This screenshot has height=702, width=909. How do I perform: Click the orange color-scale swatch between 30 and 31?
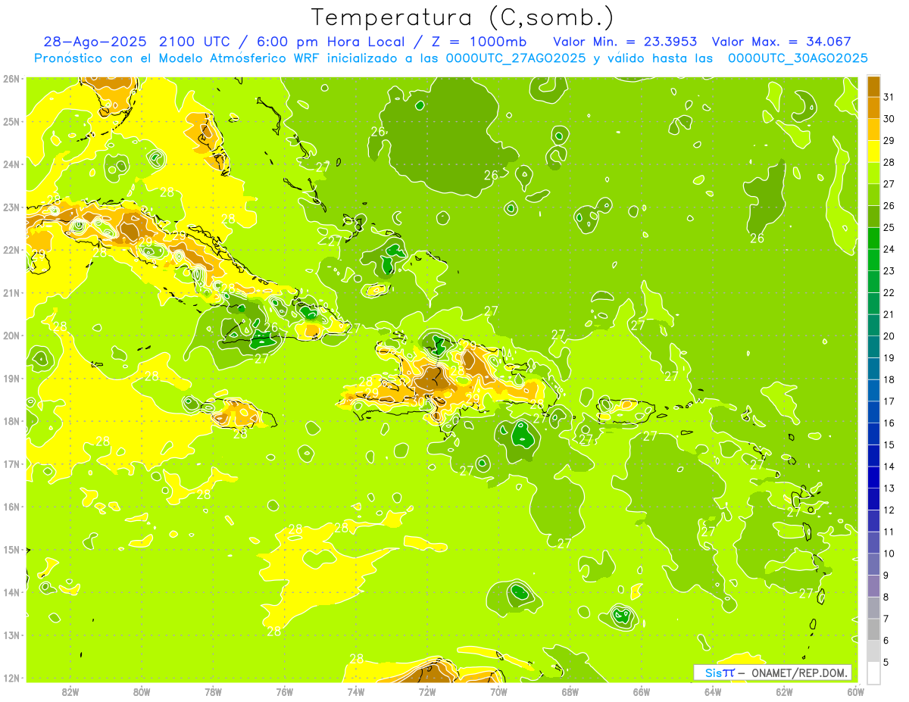pyautogui.click(x=873, y=108)
